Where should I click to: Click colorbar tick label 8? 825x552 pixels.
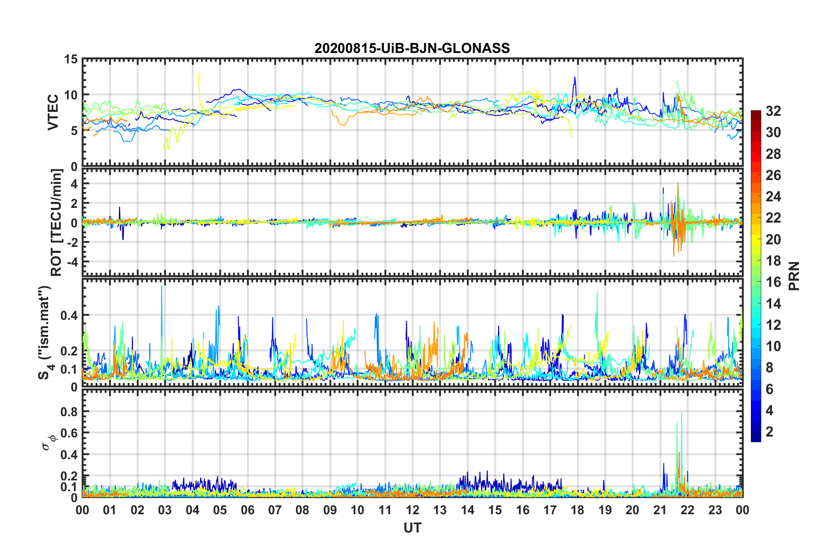coord(769,368)
